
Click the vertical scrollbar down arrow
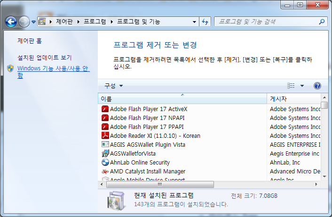tap(324, 177)
